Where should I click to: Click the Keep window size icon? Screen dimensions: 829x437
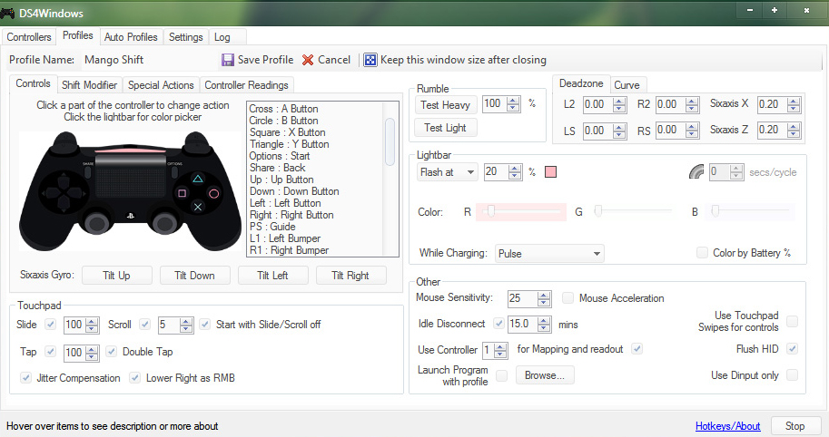pos(371,60)
